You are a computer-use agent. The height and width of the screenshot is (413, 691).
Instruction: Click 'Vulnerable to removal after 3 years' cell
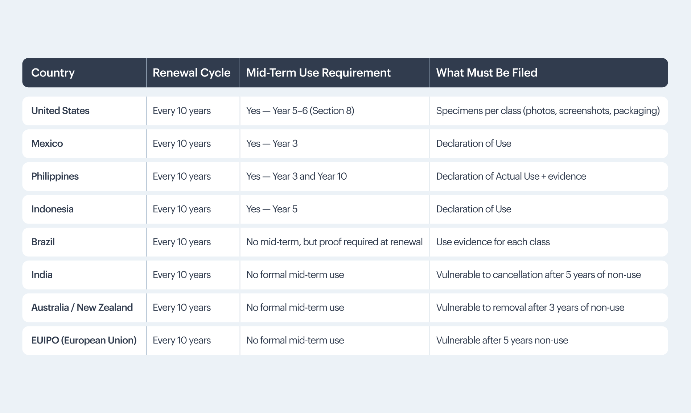point(530,308)
